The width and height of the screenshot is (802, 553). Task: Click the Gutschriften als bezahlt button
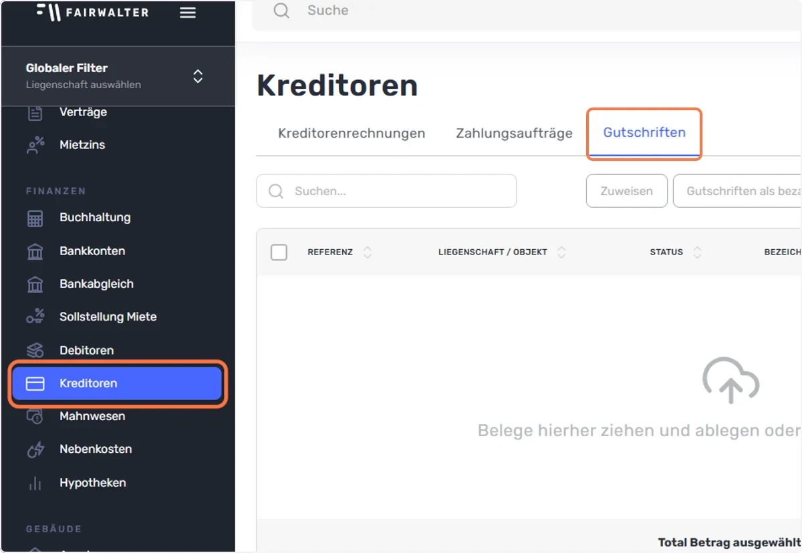tap(737, 191)
